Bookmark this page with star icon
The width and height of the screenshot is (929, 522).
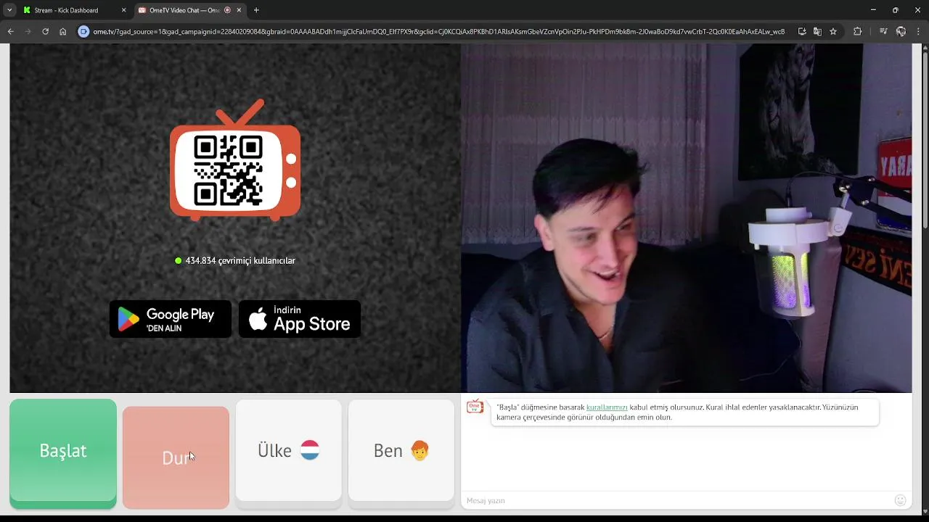(x=833, y=31)
